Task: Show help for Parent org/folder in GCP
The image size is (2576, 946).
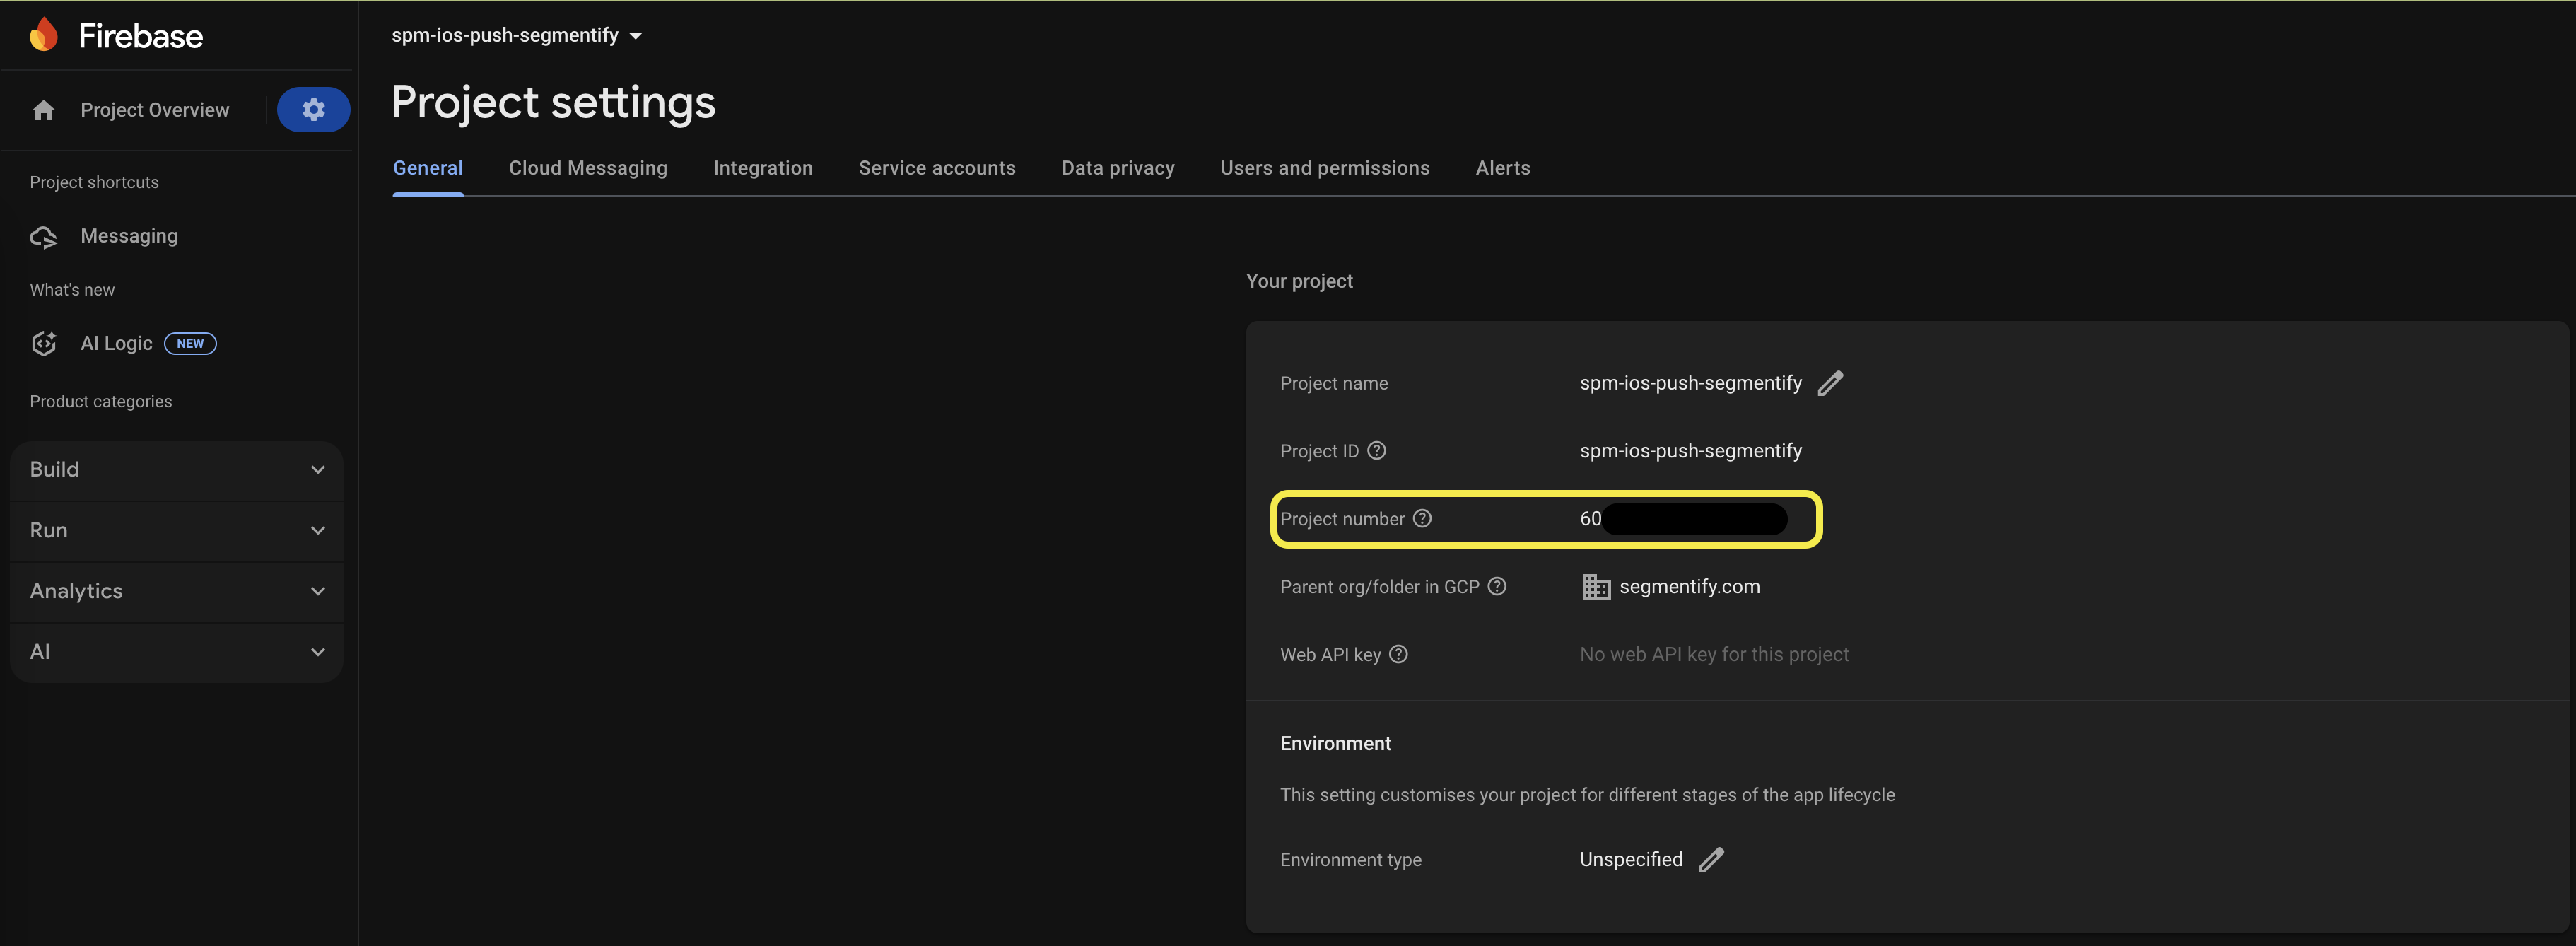Action: (x=1497, y=587)
